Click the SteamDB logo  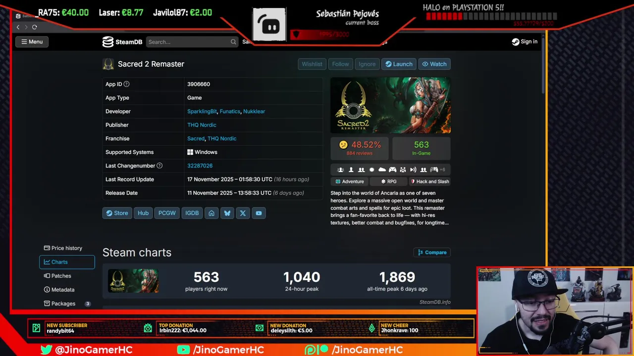[x=122, y=42]
